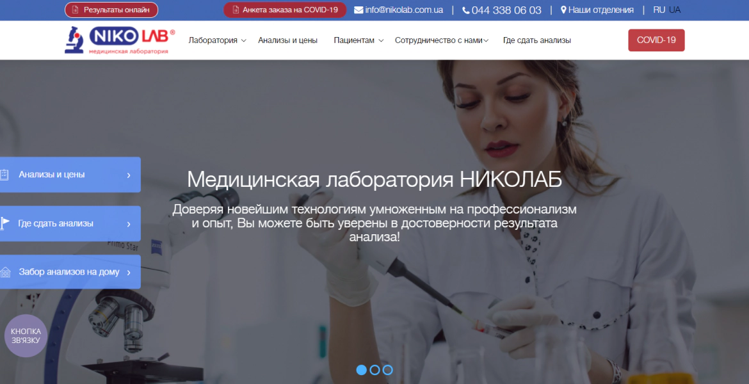Click the phone handset icon

(x=466, y=10)
